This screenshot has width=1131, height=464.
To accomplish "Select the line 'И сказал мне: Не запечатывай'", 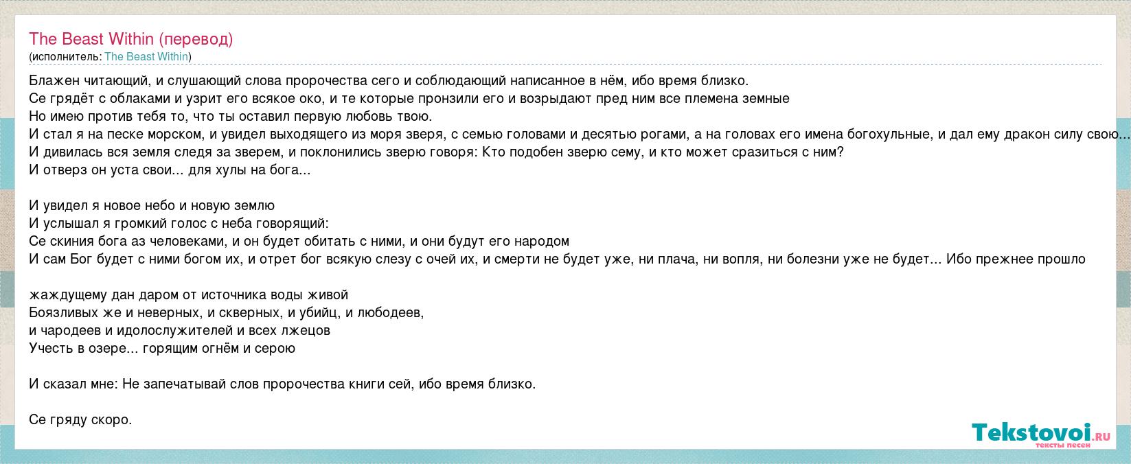I will click(x=282, y=384).
